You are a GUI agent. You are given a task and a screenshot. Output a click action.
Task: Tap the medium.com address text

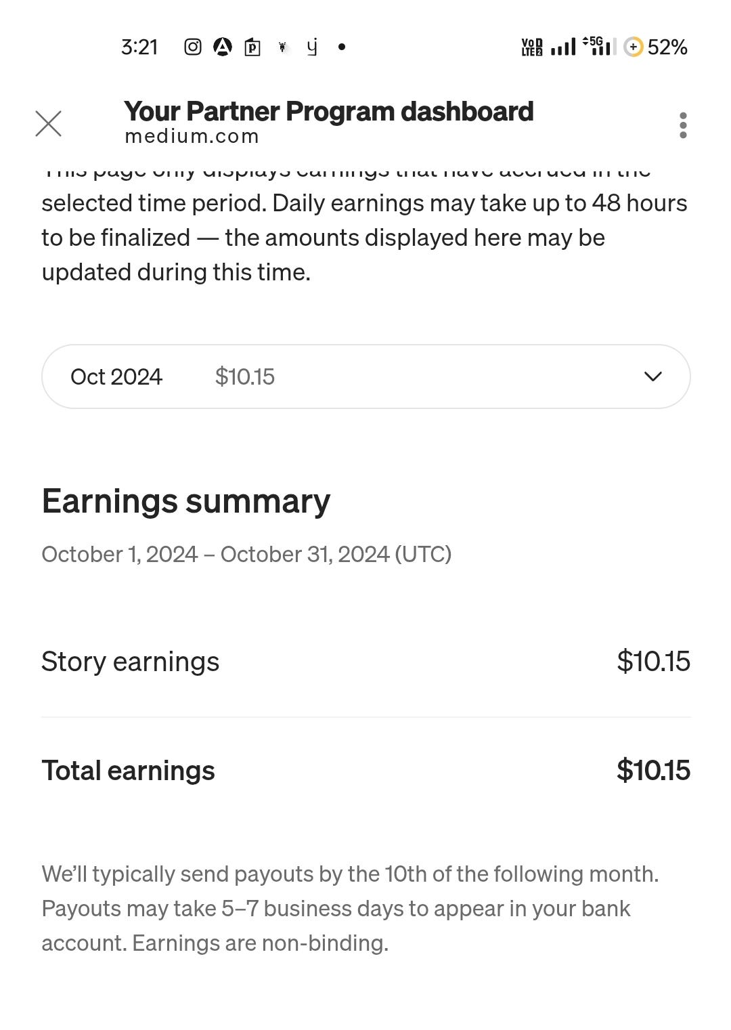click(x=192, y=136)
